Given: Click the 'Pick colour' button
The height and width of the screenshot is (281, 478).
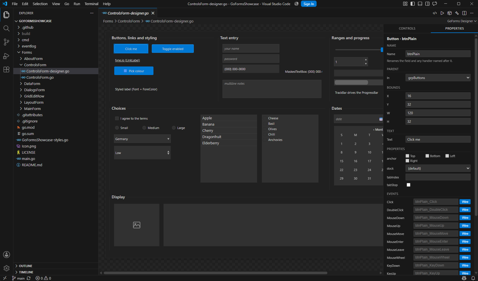Looking at the screenshot, I should tap(134, 71).
